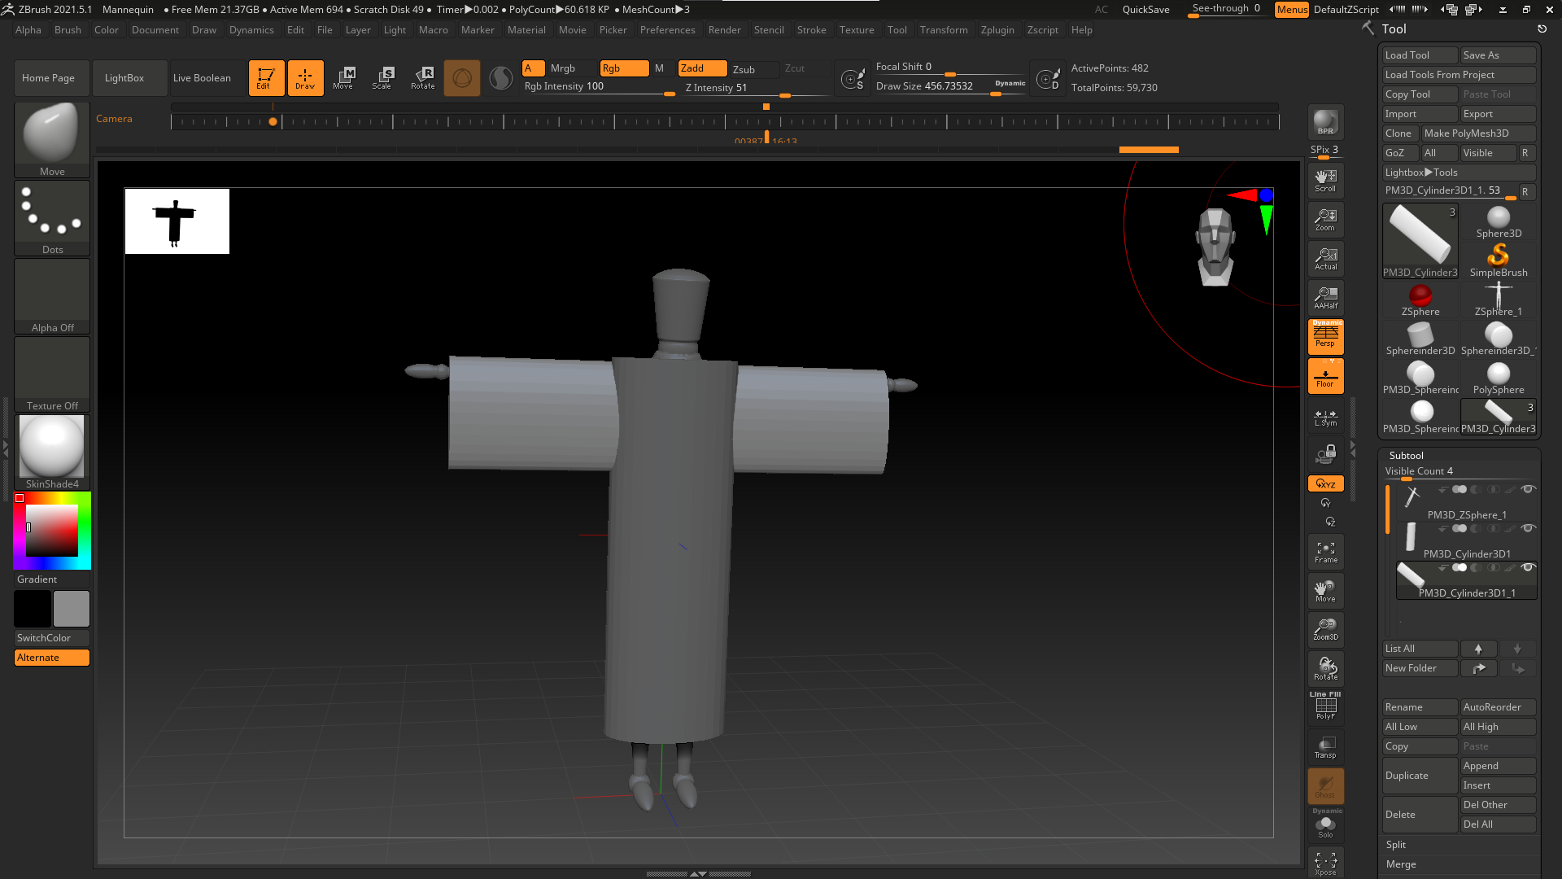Image resolution: width=1562 pixels, height=879 pixels.
Task: Select the Rotate transform tool
Action: pos(422,77)
